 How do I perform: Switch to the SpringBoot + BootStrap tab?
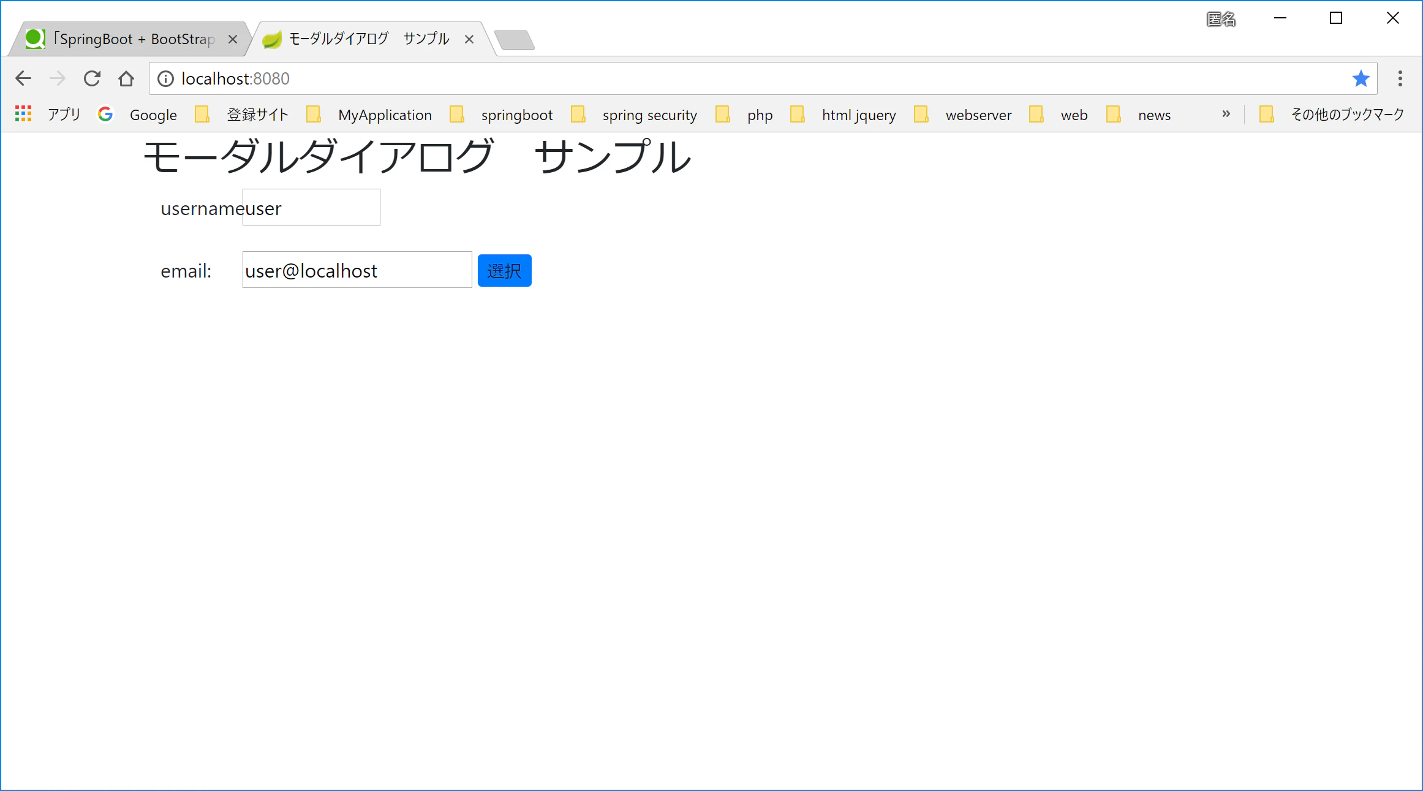[129, 39]
